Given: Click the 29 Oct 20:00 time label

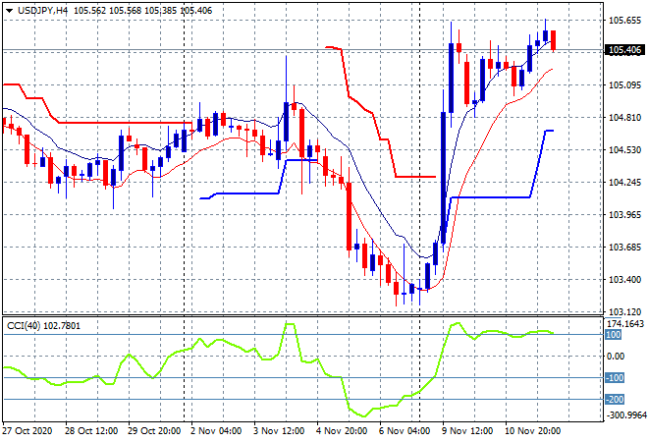Looking at the screenshot, I should [x=154, y=431].
